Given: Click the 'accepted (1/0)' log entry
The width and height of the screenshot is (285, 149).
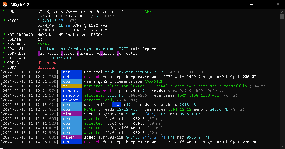Looking at the screenshot, I should (x=100, y=119).
